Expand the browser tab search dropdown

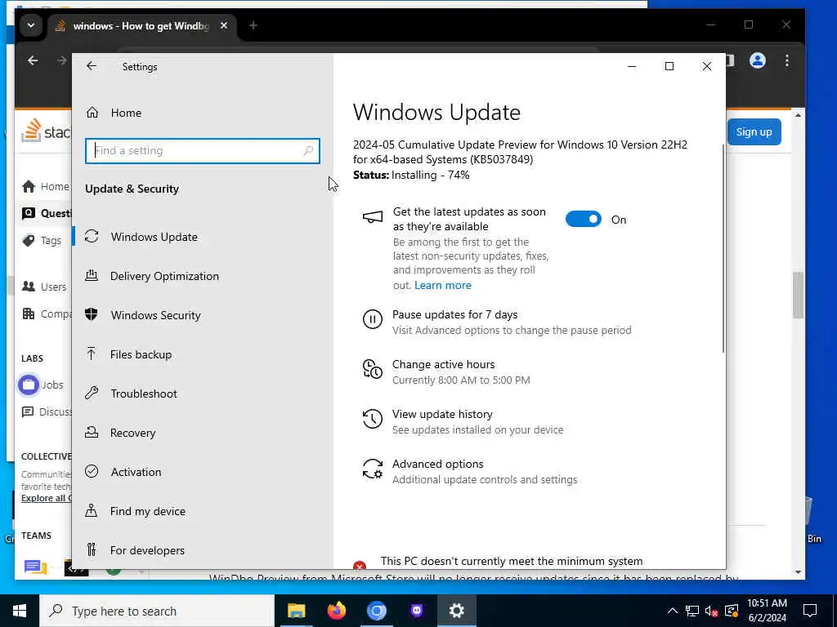click(31, 25)
